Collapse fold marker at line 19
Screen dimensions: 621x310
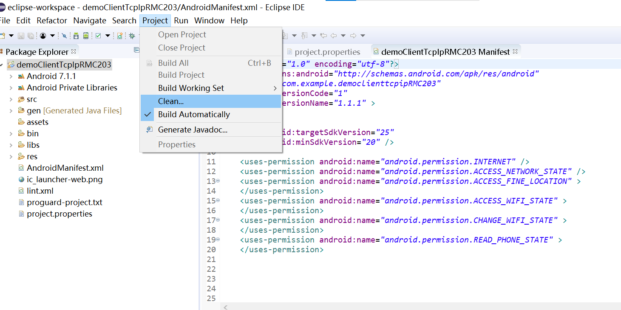click(x=218, y=240)
